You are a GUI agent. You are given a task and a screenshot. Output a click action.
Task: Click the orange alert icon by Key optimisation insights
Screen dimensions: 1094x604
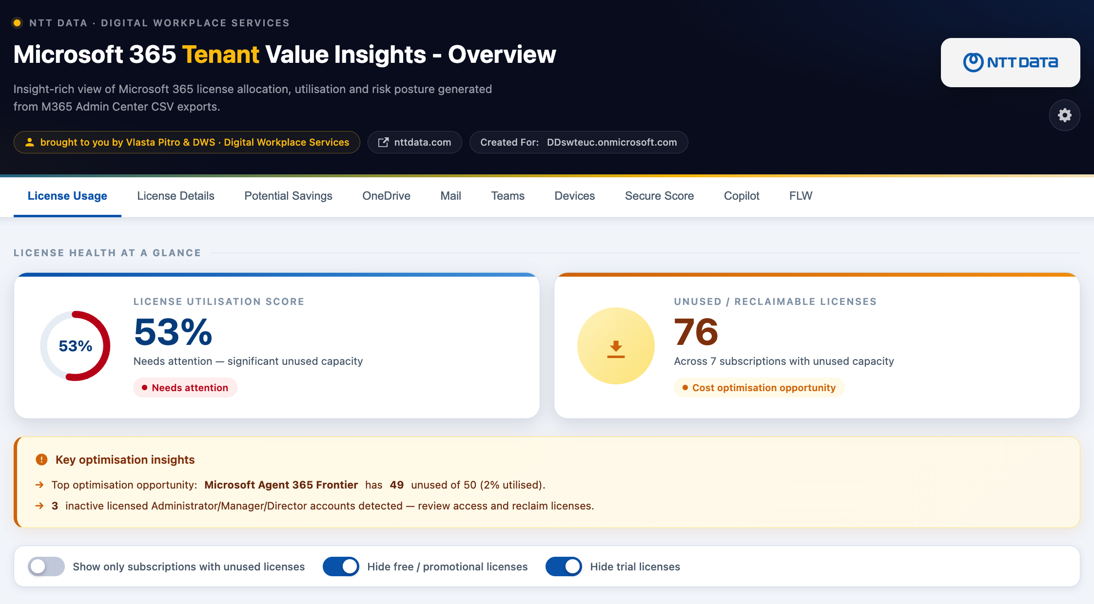(42, 460)
